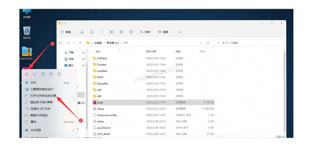The image size is (313, 147).
Task: Click the Delete trash icon in Explorer toolbar
Action: [131, 32]
